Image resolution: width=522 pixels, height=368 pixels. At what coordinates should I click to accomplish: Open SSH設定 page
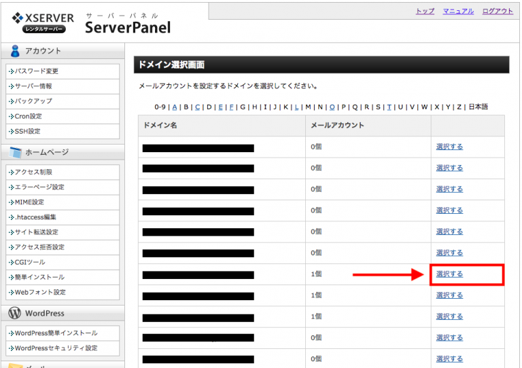28,131
